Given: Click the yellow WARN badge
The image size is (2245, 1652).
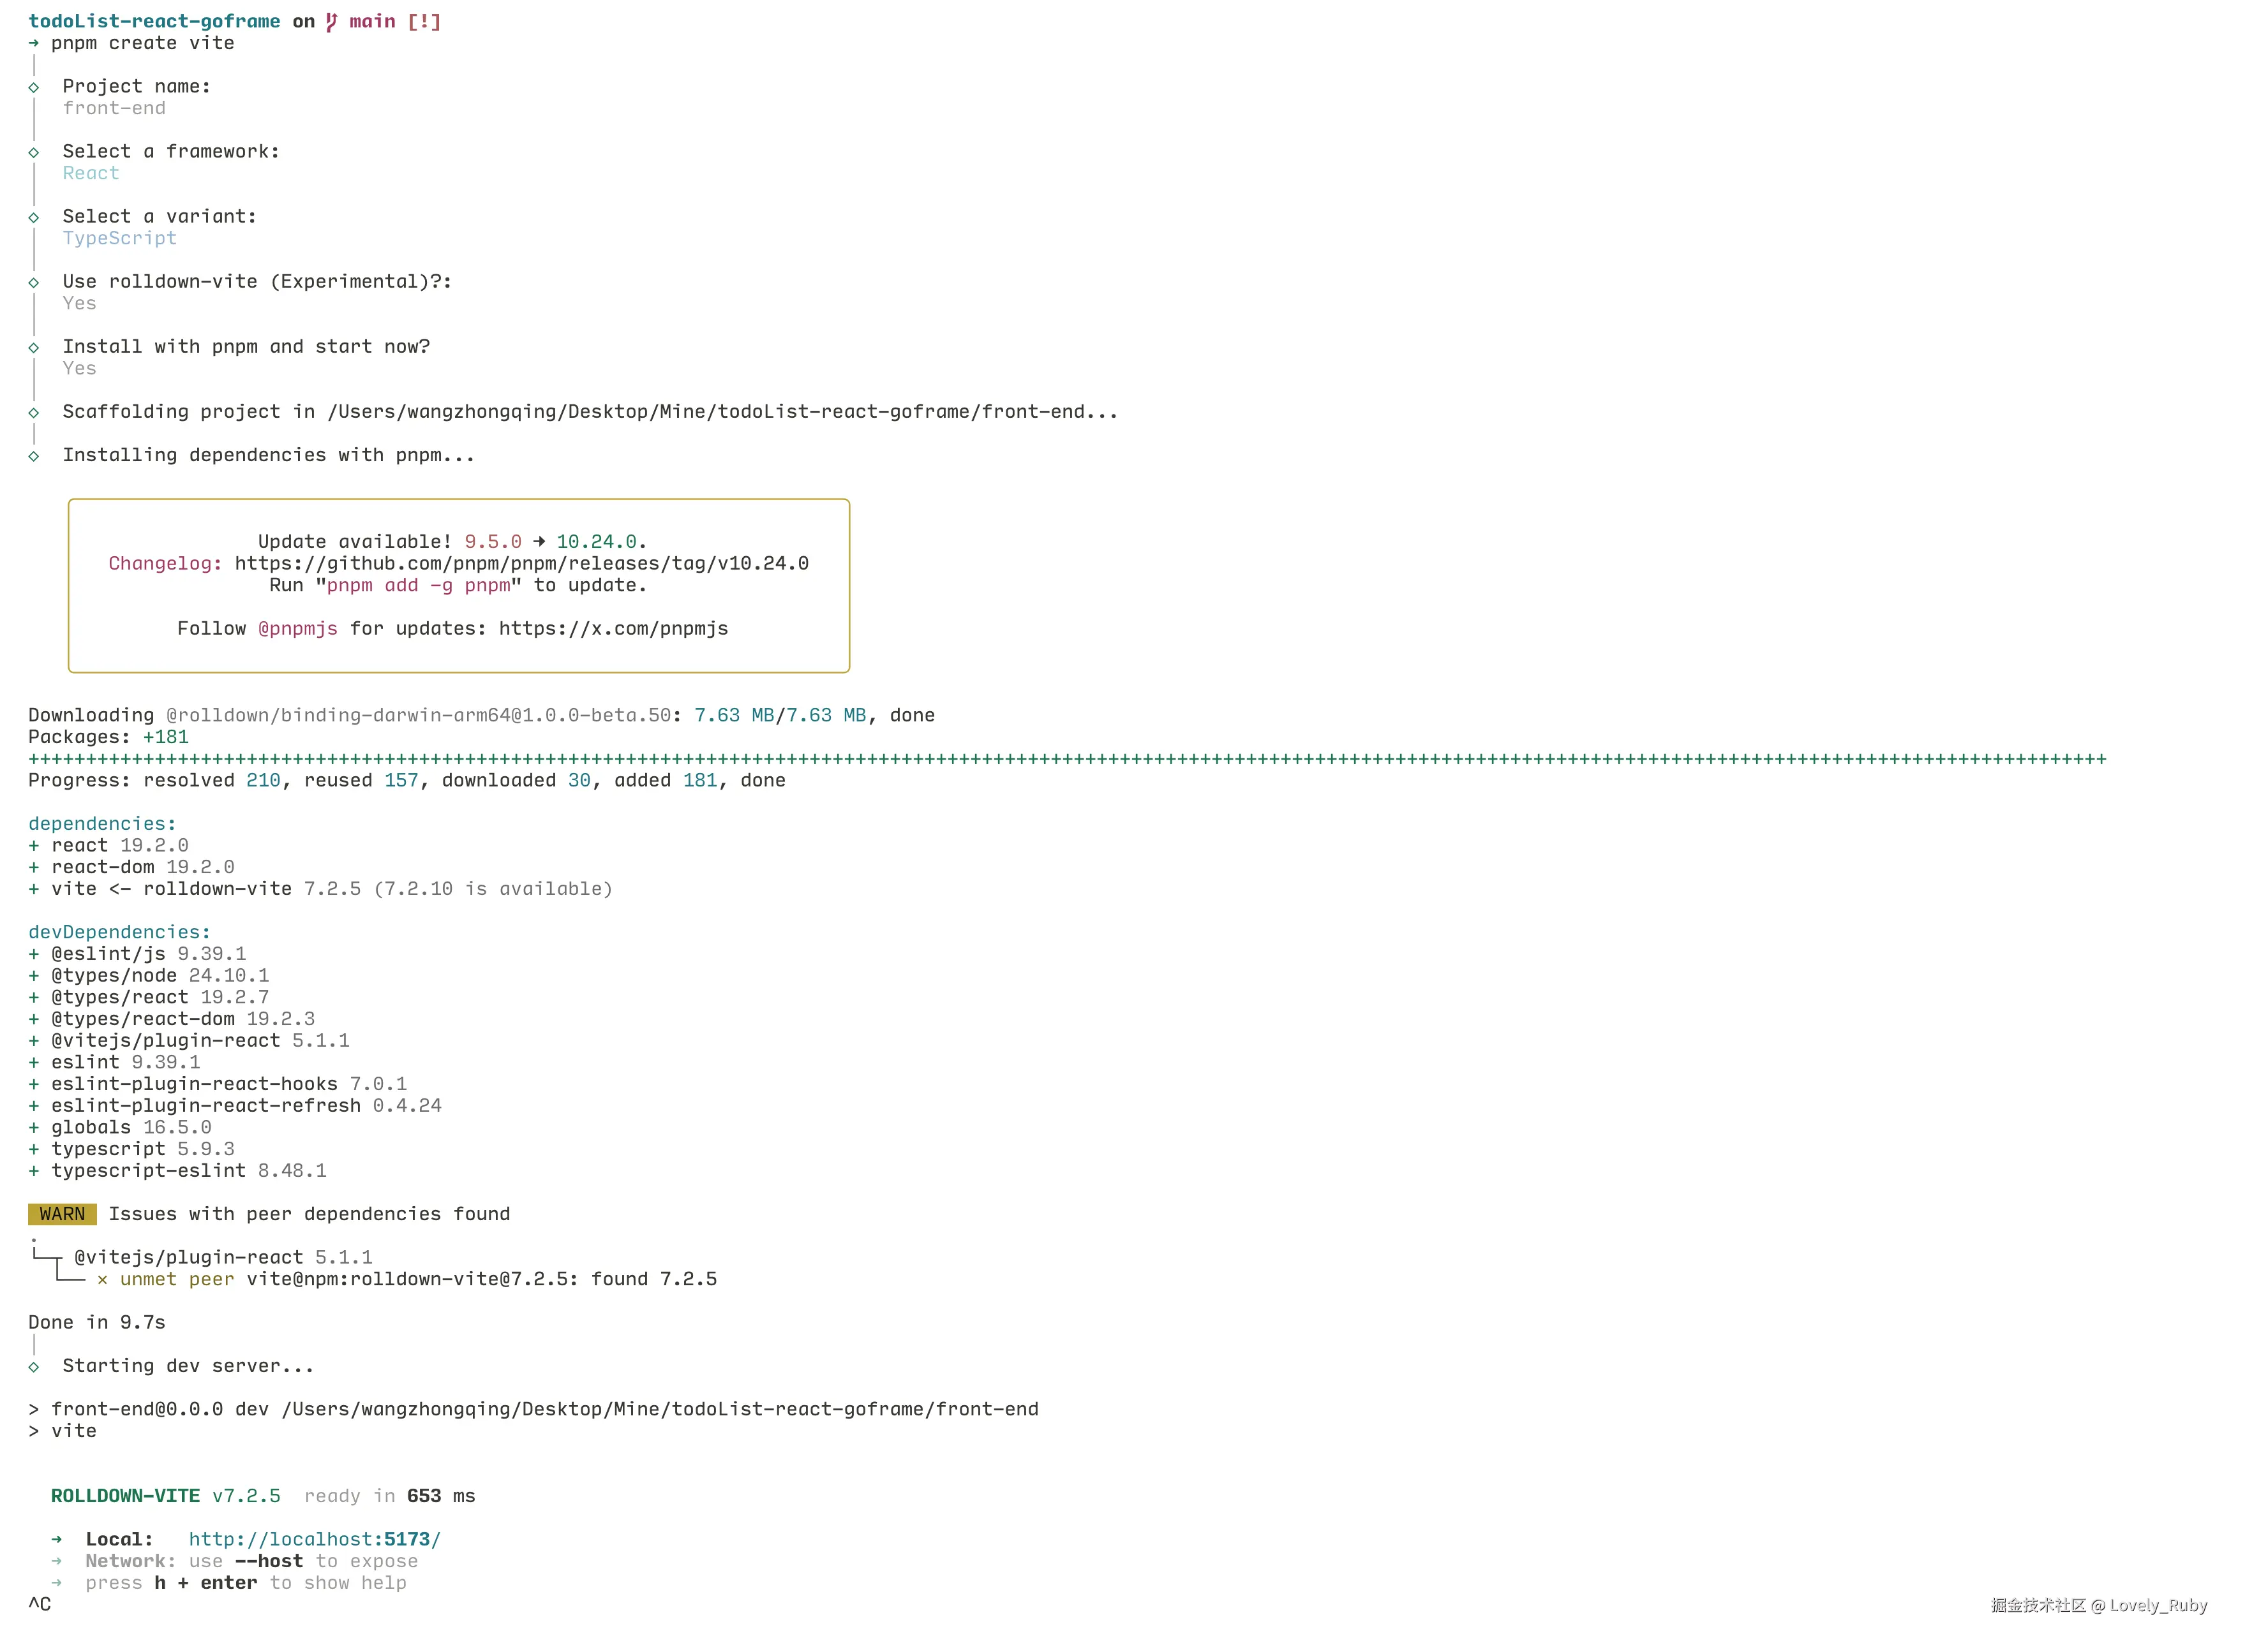Looking at the screenshot, I should 62,1214.
